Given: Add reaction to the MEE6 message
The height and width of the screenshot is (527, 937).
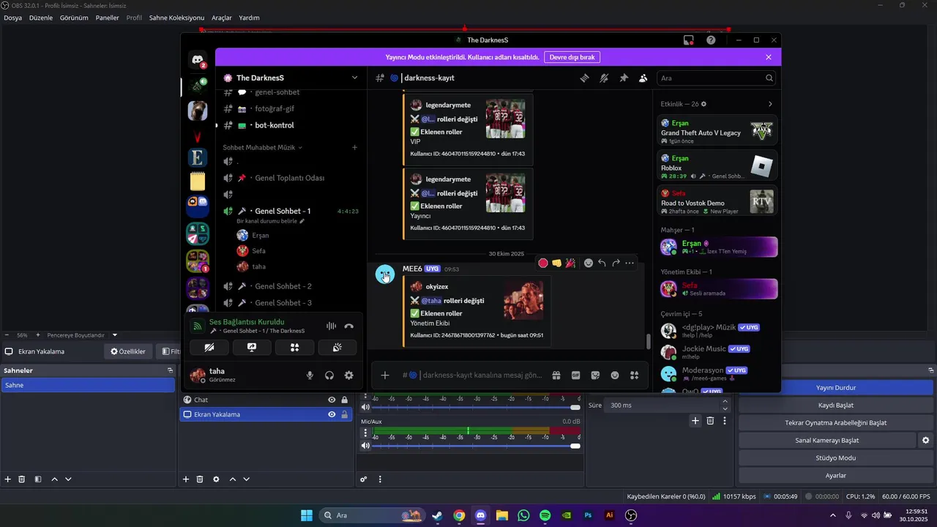Looking at the screenshot, I should 588,263.
